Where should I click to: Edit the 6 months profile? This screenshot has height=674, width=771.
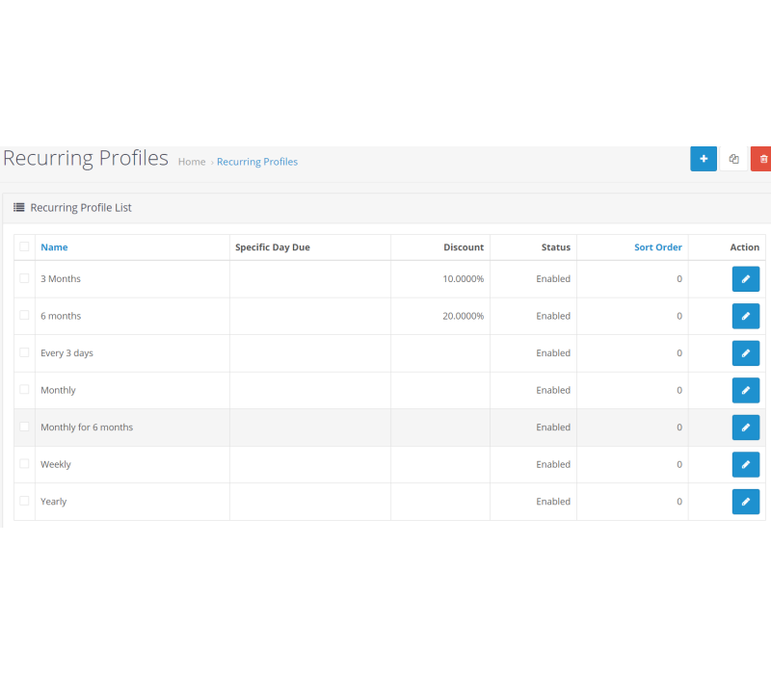coord(745,316)
